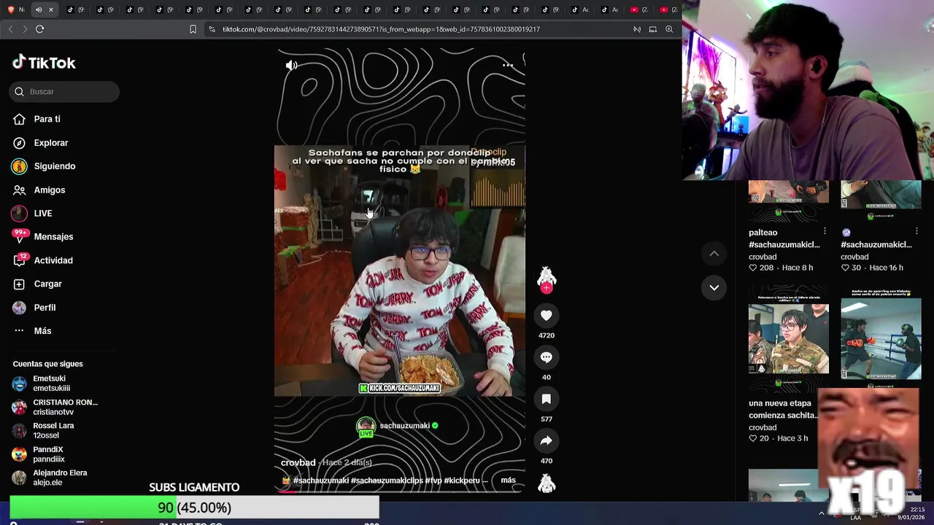Image resolution: width=934 pixels, height=525 pixels.
Task: Open the una nueva etapa comienza sachita title
Action: tap(783, 409)
